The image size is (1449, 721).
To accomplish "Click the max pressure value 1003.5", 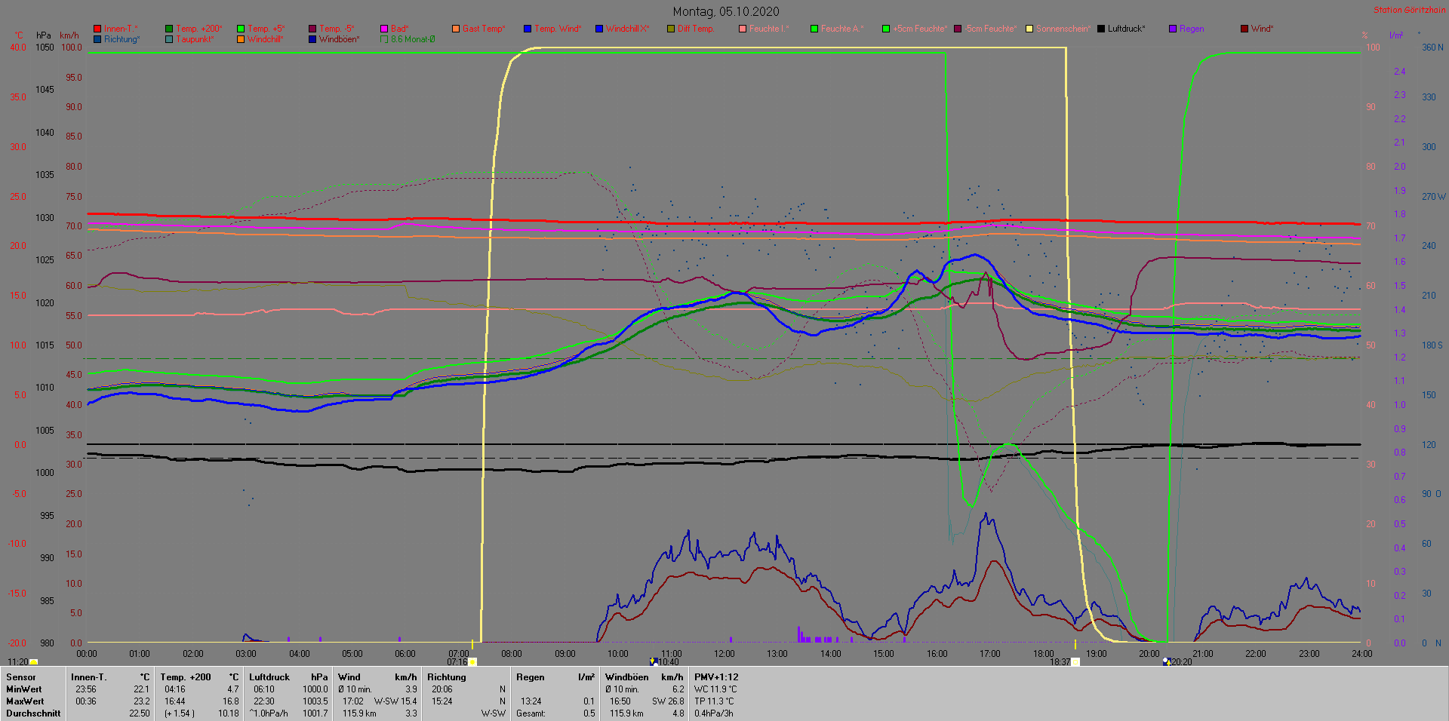I will point(315,701).
